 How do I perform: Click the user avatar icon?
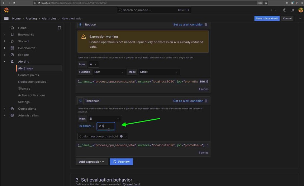click(300, 10)
